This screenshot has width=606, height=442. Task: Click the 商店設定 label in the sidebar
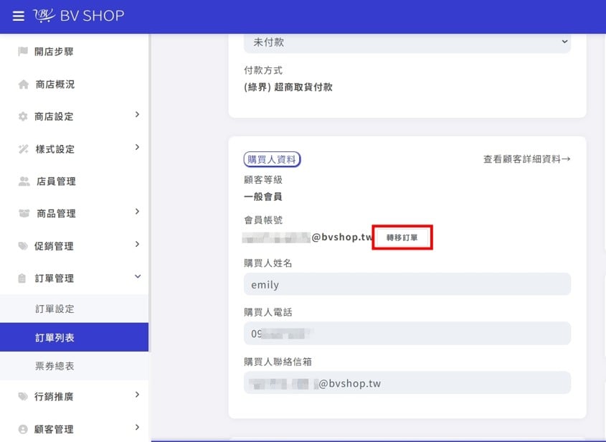pos(54,116)
